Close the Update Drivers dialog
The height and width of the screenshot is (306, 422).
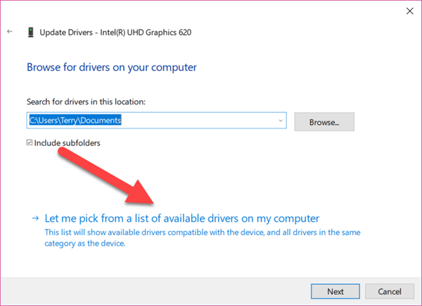point(409,11)
